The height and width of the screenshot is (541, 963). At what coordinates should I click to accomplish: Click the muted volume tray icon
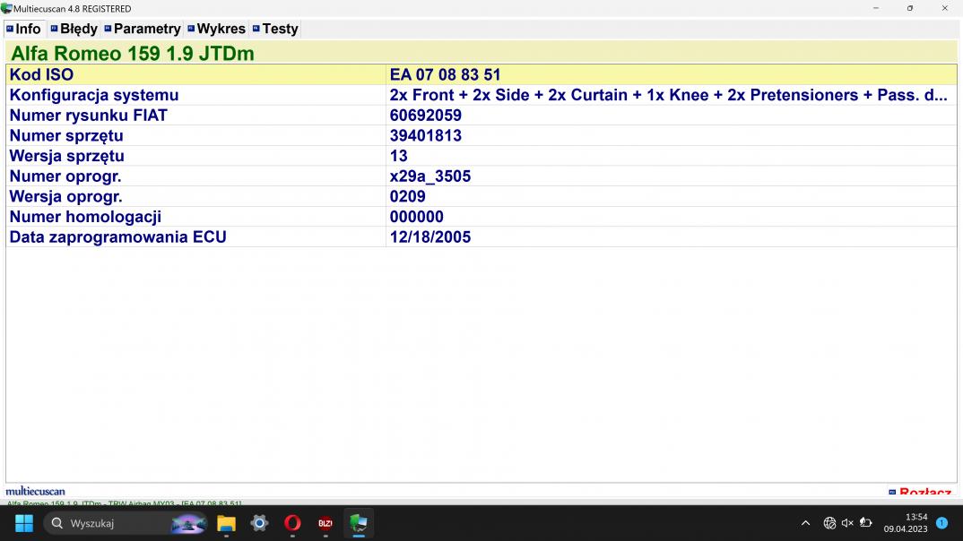point(847,523)
